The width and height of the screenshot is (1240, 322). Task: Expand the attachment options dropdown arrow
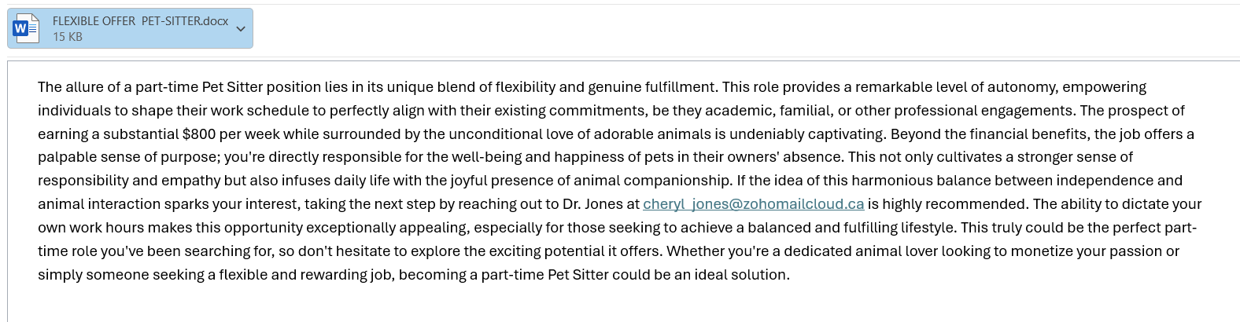pos(241,29)
